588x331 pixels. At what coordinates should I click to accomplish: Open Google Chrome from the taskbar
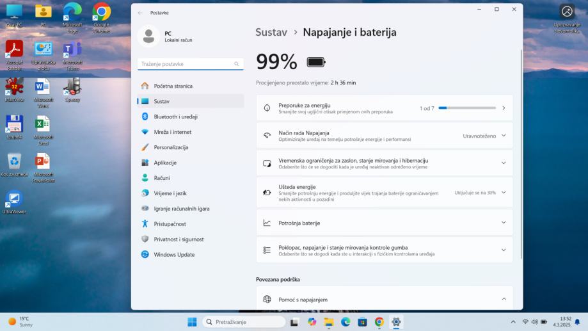(x=379, y=322)
